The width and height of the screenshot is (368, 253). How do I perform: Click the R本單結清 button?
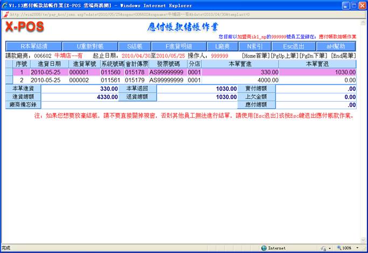click(x=33, y=46)
